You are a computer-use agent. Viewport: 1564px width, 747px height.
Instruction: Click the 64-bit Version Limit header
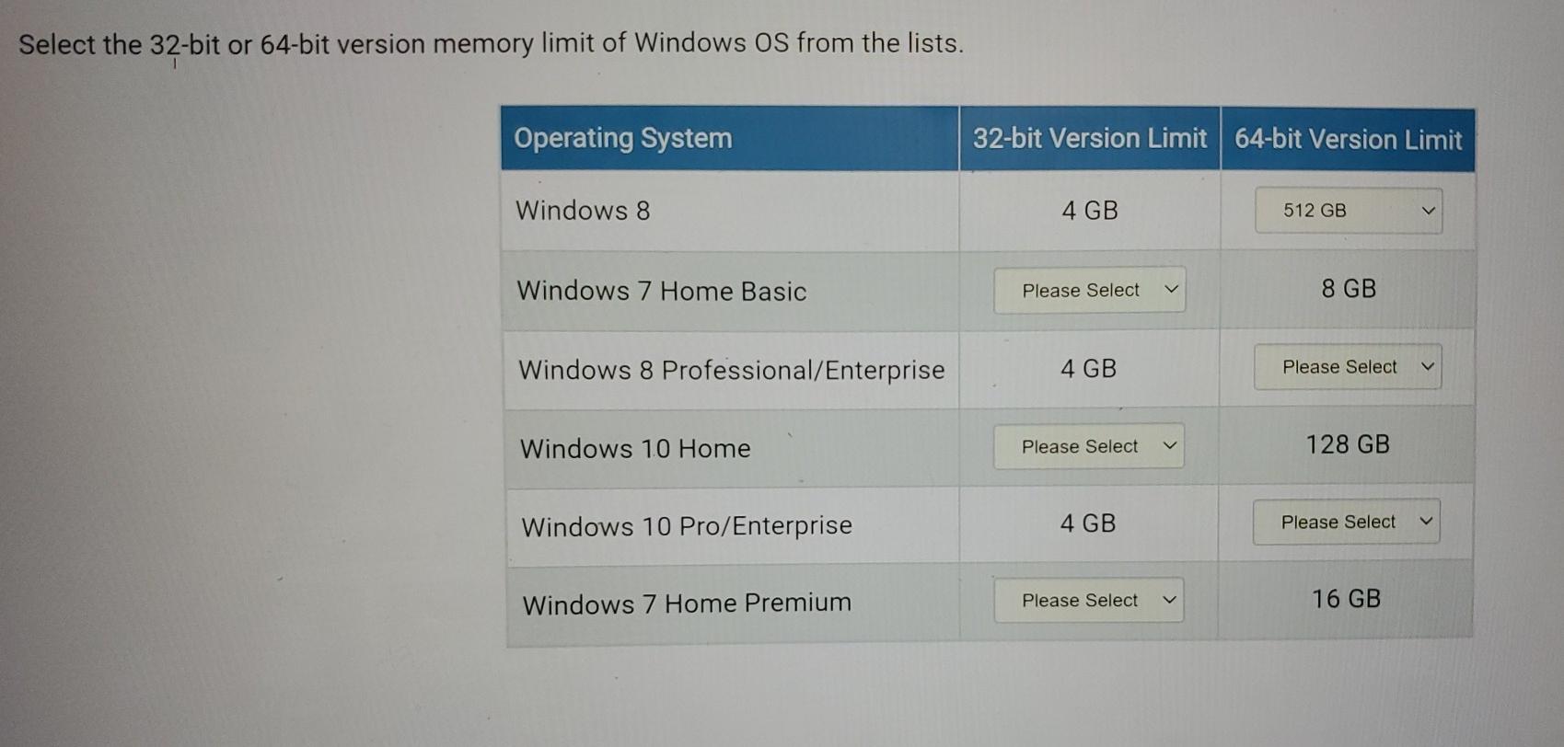pyautogui.click(x=1349, y=139)
